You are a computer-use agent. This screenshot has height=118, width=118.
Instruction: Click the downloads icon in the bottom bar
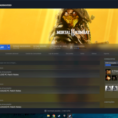click(45, 111)
